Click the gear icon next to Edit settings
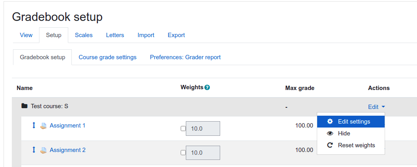 (x=330, y=122)
